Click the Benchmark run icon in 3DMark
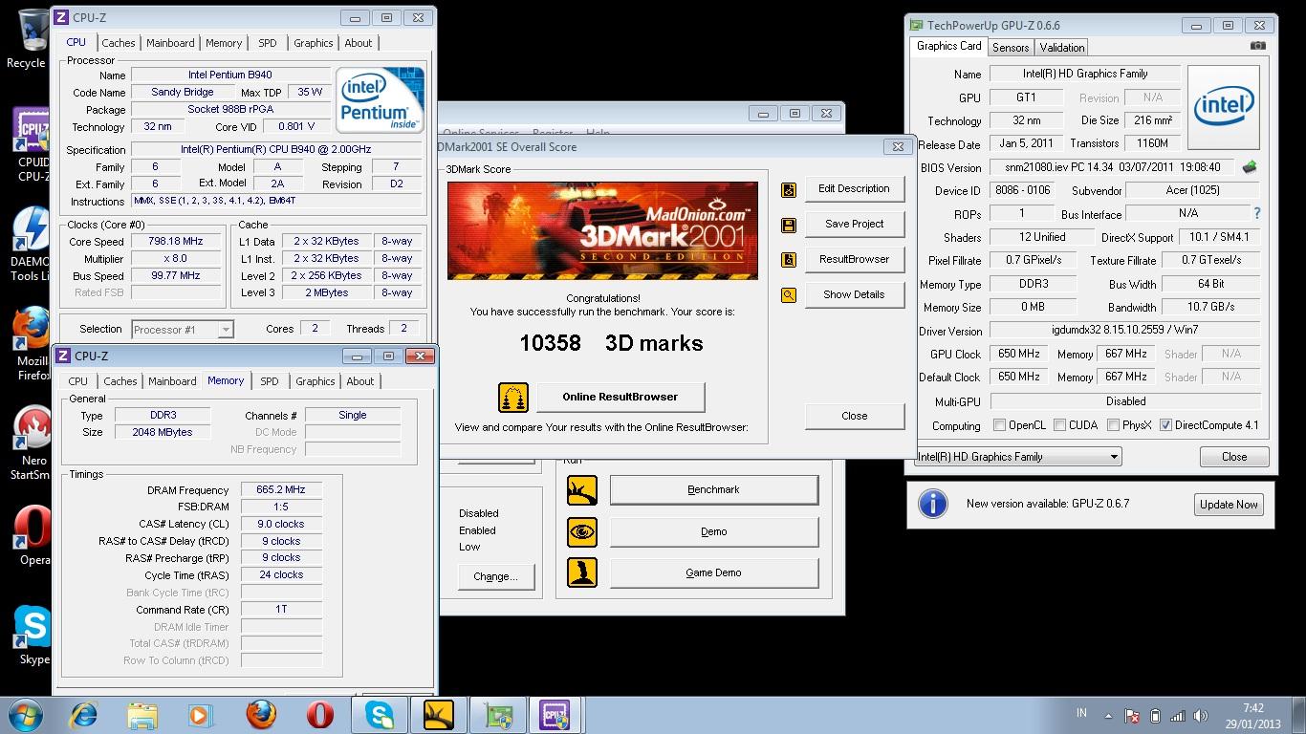Image resolution: width=1306 pixels, height=734 pixels. click(x=582, y=490)
